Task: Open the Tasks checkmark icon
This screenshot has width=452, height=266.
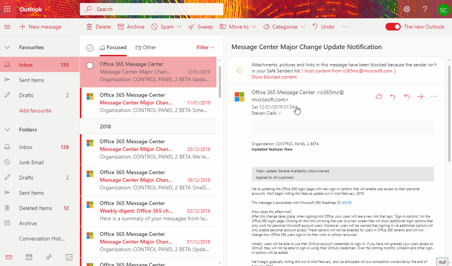Action: 69,257
